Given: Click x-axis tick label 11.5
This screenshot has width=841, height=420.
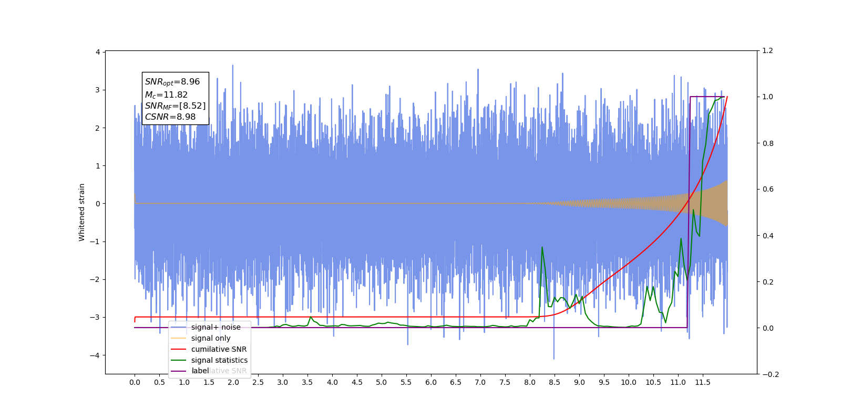Looking at the screenshot, I should [703, 382].
